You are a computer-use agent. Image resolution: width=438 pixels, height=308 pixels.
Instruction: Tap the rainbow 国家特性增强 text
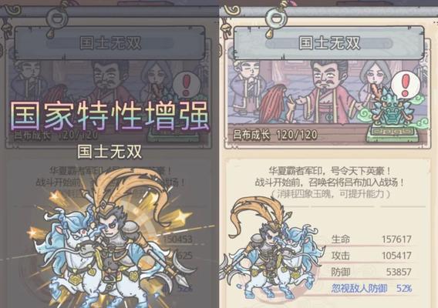point(109,115)
